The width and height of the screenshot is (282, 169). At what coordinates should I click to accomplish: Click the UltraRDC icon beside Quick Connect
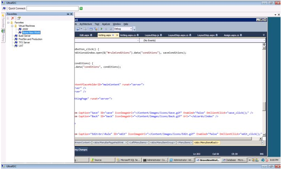pos(4,8)
